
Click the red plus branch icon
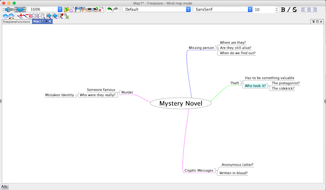(20, 16)
